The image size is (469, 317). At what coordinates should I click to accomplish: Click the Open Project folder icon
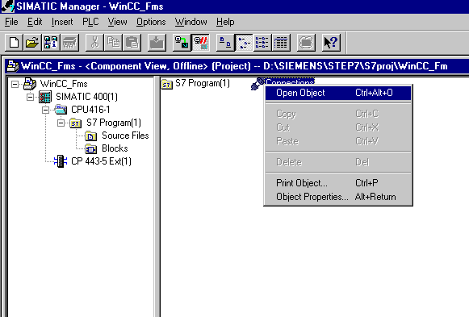coord(32,43)
